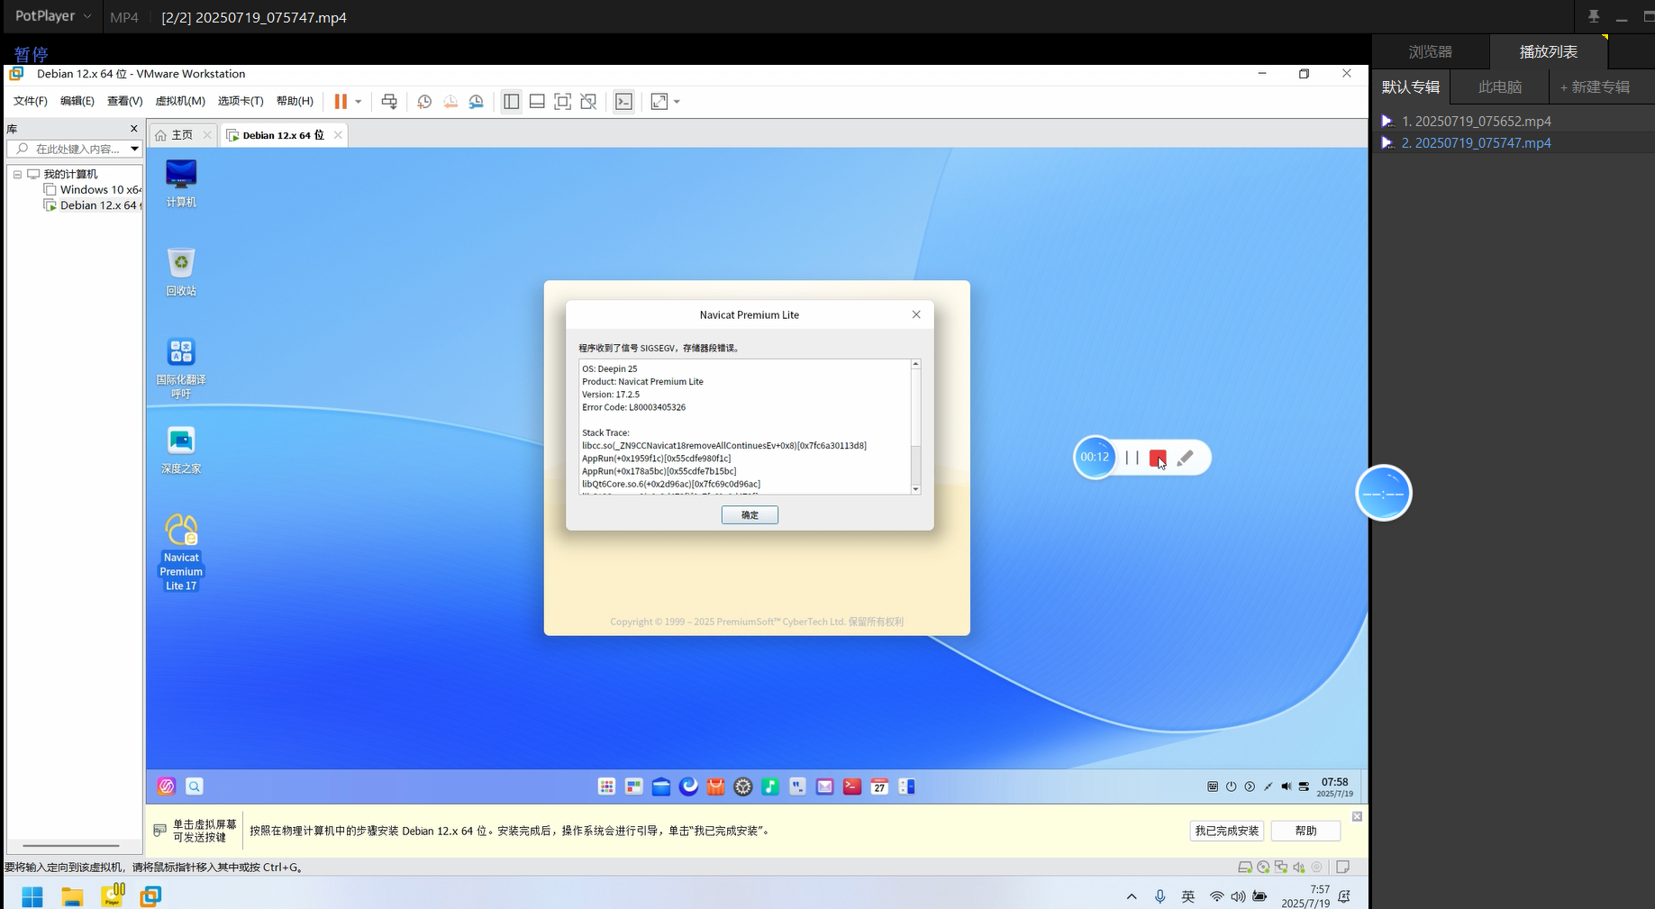Screen dimensions: 1655x909
Task: Type in the library search input field
Action: pos(74,149)
